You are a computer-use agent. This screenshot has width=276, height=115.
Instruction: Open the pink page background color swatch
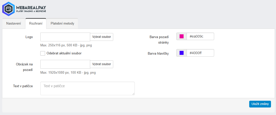click(x=182, y=36)
